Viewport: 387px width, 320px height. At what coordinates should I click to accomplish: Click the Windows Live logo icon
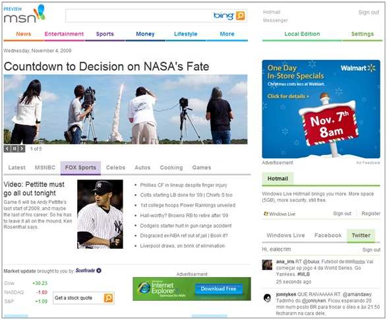[x=266, y=214]
